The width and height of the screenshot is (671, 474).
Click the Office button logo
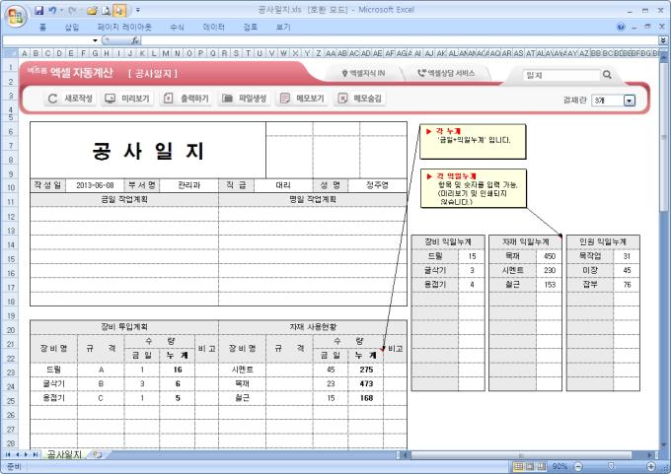click(14, 13)
